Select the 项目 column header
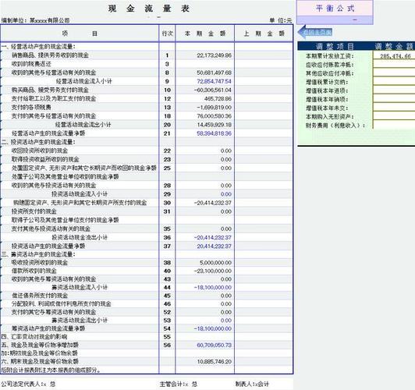415x390 pixels. click(80, 34)
